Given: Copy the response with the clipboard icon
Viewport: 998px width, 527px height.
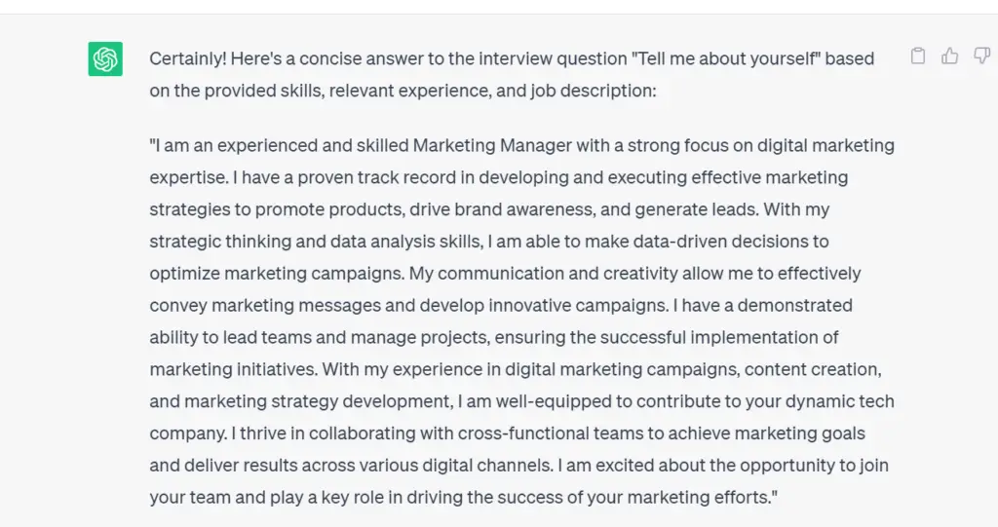Looking at the screenshot, I should point(917,56).
